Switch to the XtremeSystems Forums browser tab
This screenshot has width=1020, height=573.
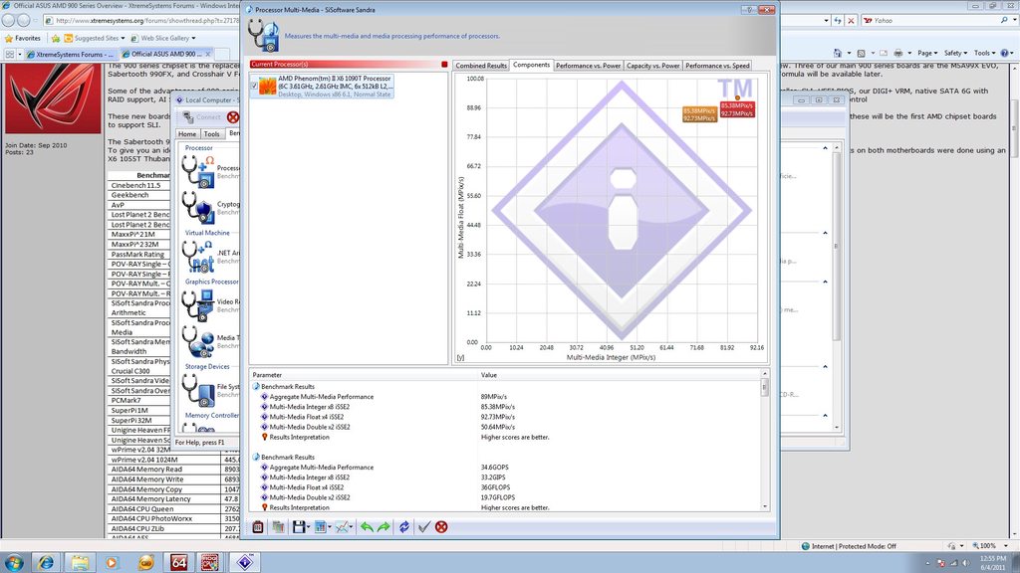click(70, 55)
